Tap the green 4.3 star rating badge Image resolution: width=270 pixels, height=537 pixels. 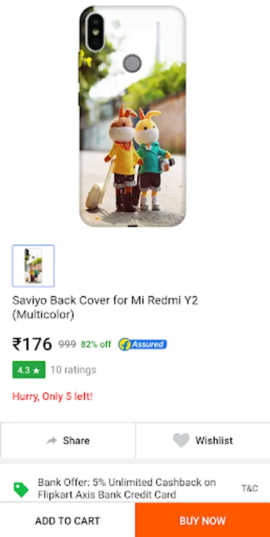point(29,370)
